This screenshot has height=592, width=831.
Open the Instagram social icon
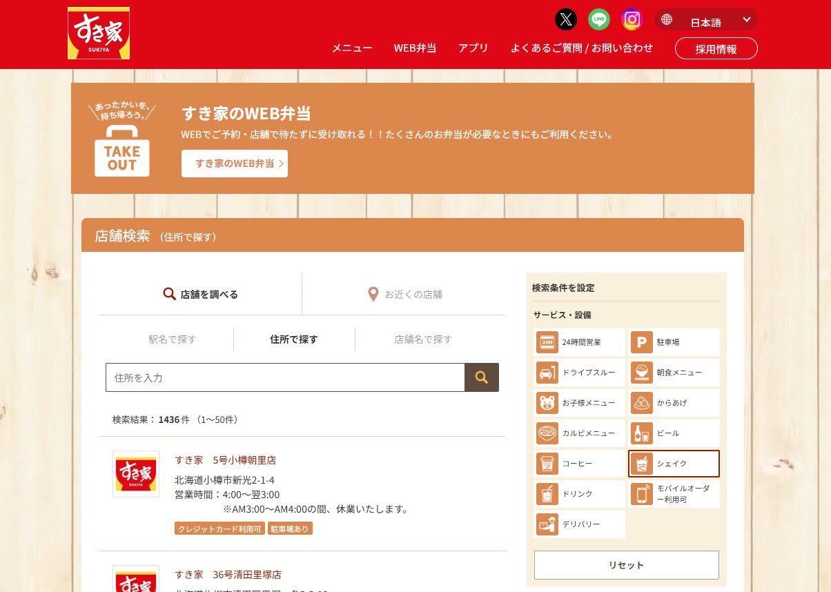[x=632, y=19]
